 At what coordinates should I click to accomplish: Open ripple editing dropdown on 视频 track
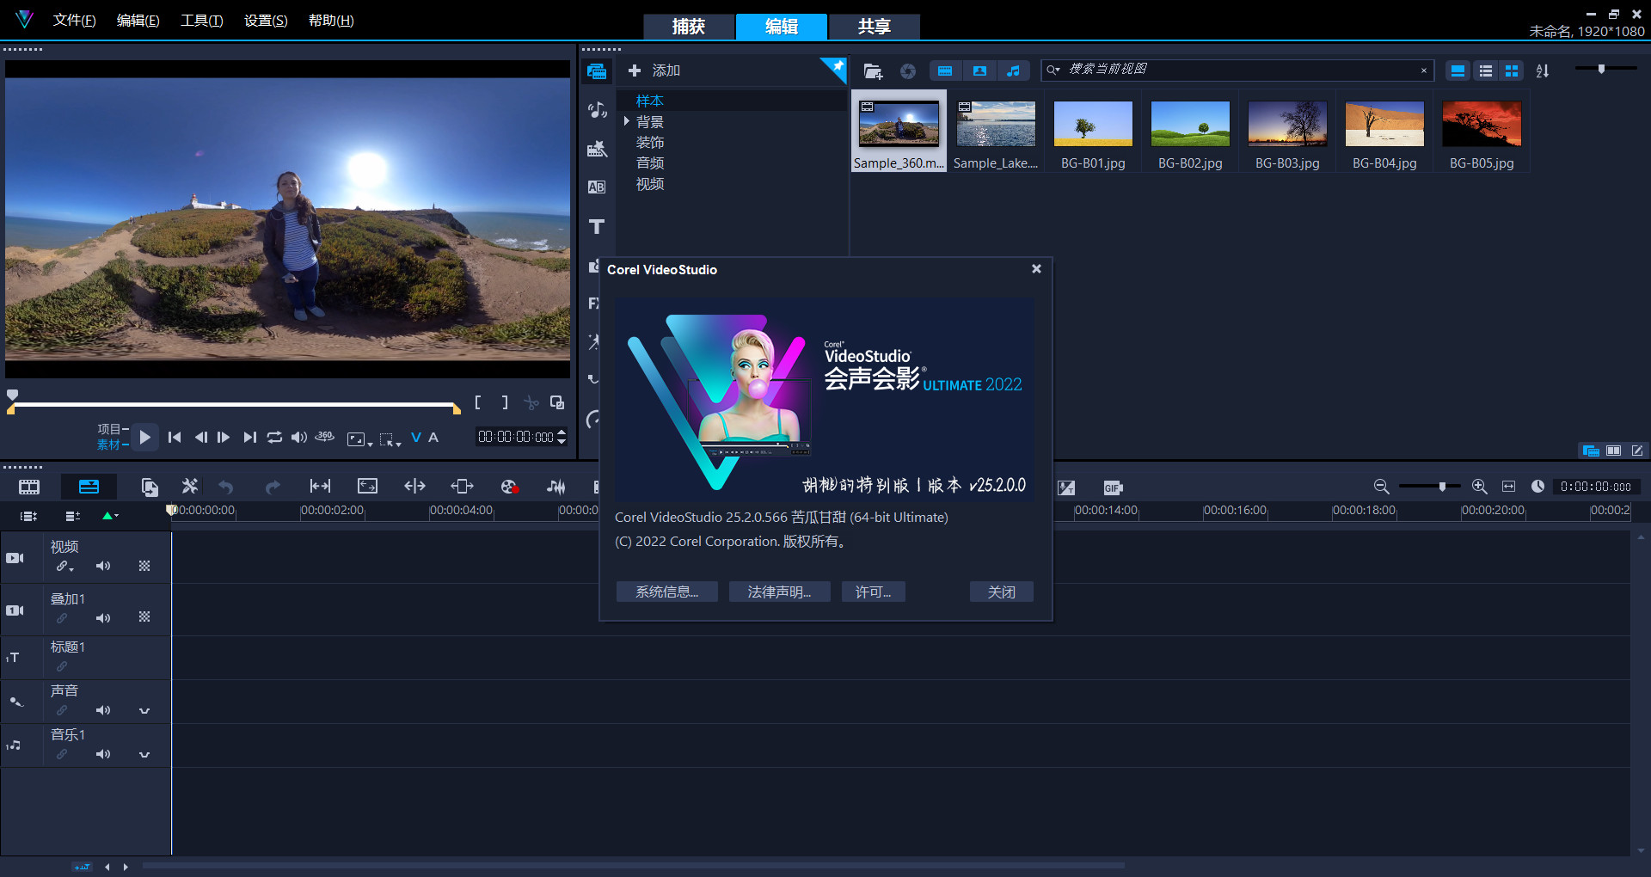pos(64,567)
